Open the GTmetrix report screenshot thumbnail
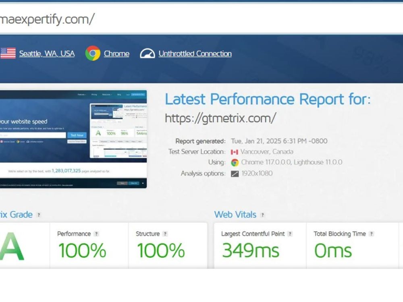 click(x=73, y=139)
